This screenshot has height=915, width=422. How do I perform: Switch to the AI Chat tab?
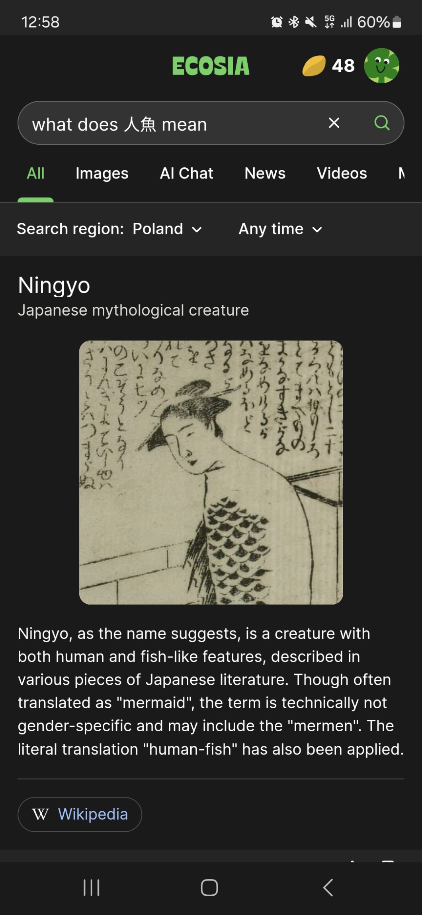[186, 173]
